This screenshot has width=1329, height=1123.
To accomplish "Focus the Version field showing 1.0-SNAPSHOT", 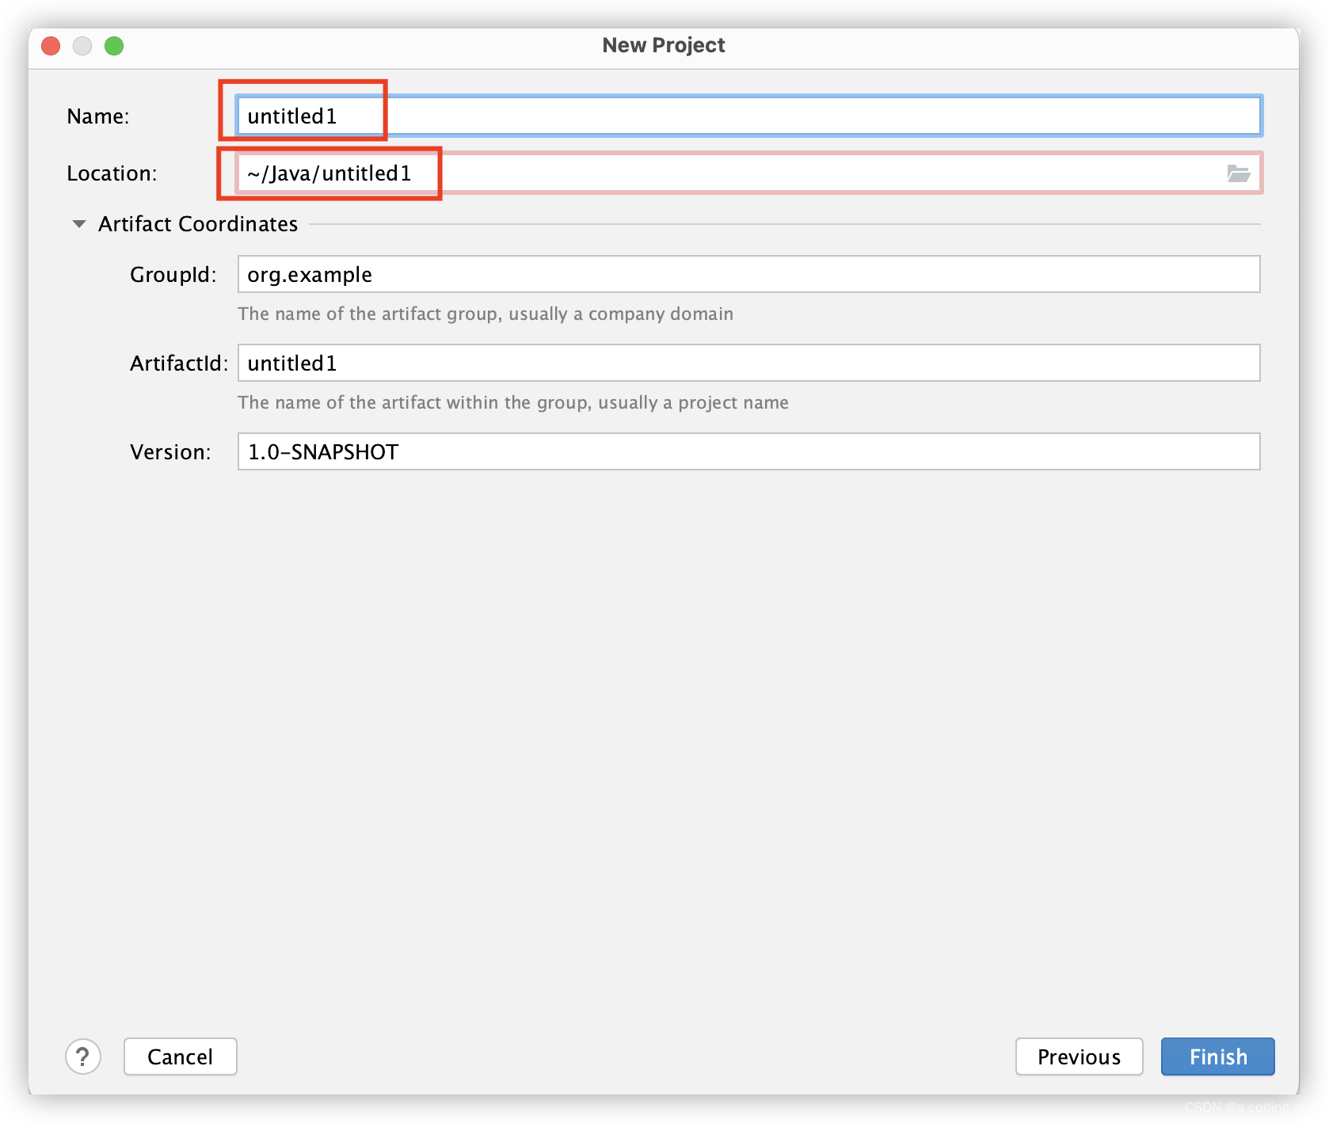I will coord(748,451).
